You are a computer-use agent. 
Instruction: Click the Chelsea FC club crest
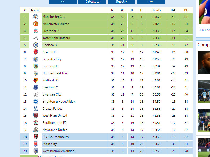click(36, 45)
